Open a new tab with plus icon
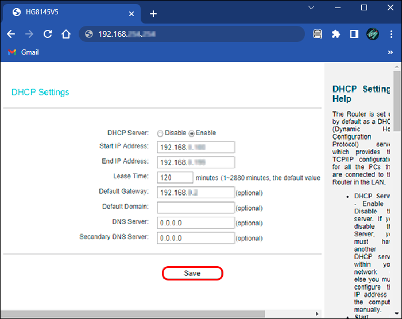Image resolution: width=402 pixels, height=319 pixels. (x=153, y=14)
